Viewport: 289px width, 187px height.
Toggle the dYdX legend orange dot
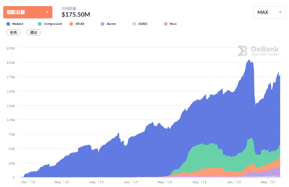coord(71,24)
